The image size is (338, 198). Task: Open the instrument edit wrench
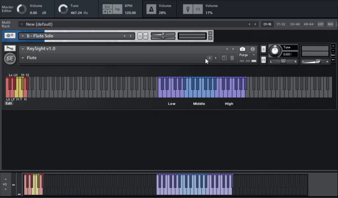(10, 48)
